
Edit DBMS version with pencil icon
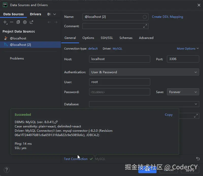56,122
